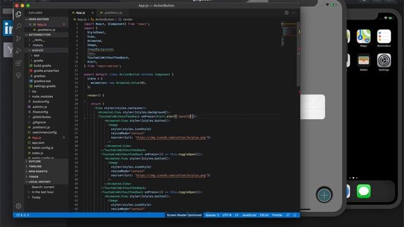404x227 pixels.
Task: Click App.js in the breadcrumb
Action: coord(82,20)
